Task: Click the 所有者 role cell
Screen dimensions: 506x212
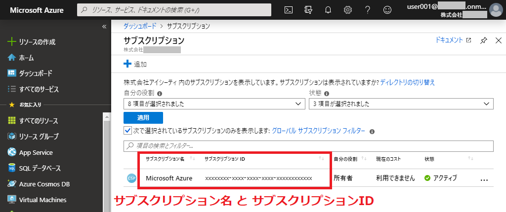Action: [343, 178]
